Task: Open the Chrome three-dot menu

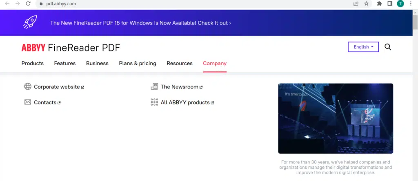Action: [x=411, y=4]
